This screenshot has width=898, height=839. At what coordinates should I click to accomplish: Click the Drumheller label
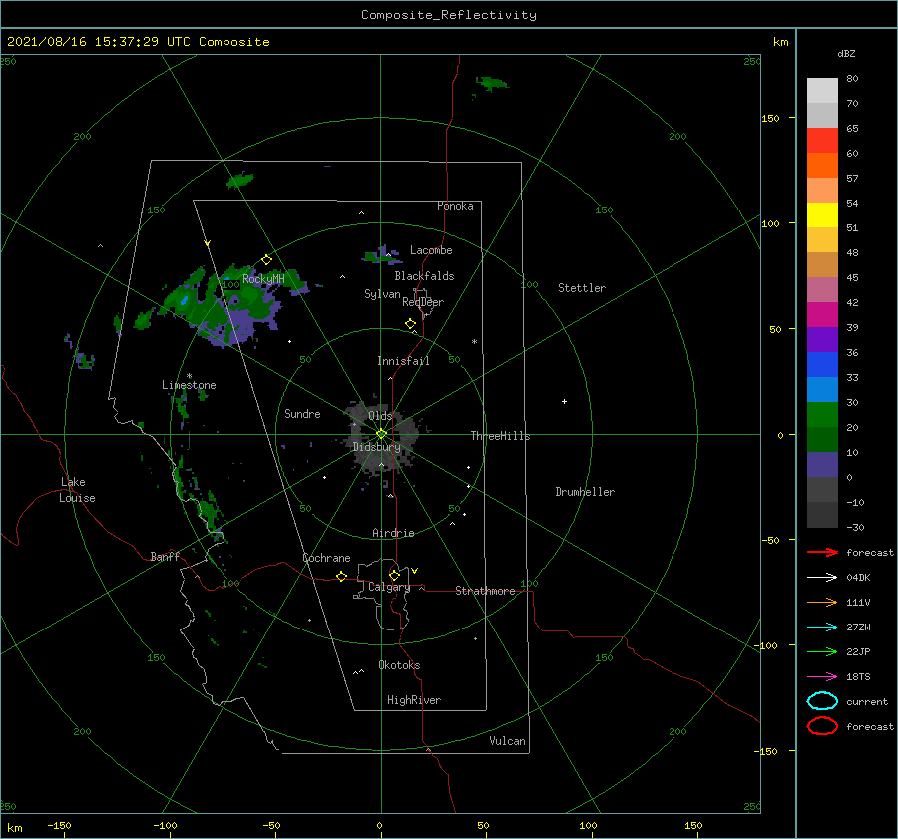(x=585, y=492)
